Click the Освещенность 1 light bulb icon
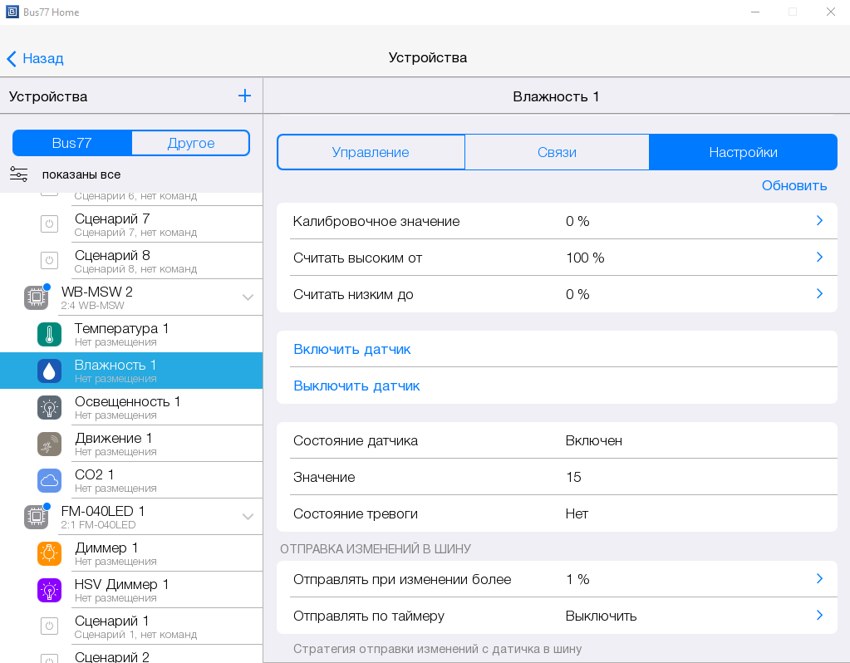 pos(49,407)
